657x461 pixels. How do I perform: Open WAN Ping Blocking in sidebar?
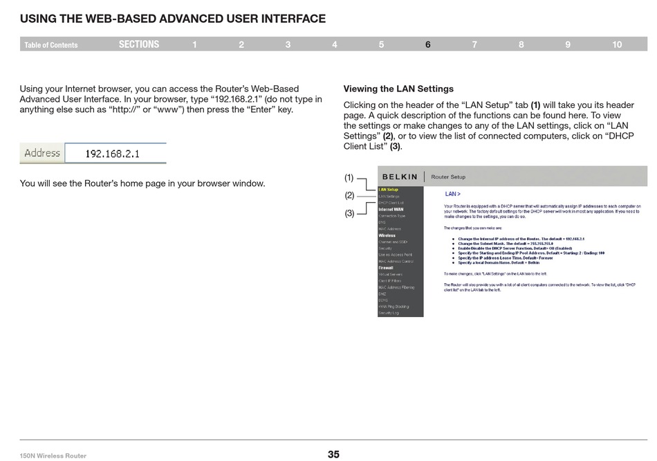point(394,307)
